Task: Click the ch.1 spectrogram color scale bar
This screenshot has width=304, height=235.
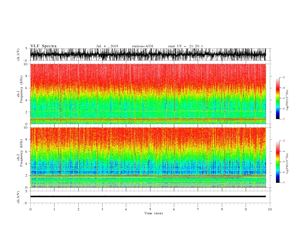Action: [278, 98]
